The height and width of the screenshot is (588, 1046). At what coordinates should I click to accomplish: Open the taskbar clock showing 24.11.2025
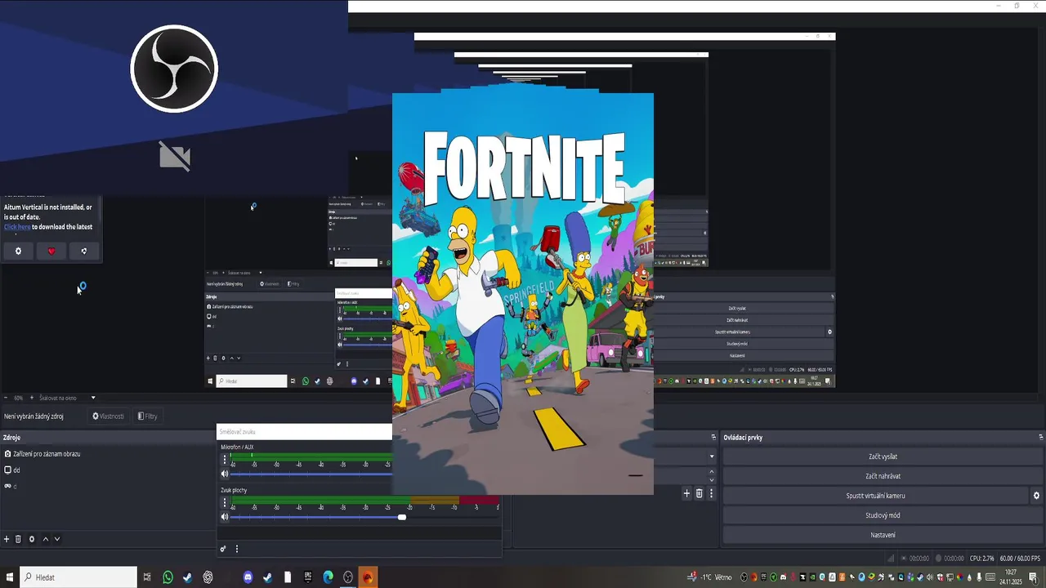1012,577
